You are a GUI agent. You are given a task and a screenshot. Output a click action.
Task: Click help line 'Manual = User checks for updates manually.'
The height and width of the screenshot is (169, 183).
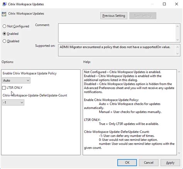[x=130, y=112]
